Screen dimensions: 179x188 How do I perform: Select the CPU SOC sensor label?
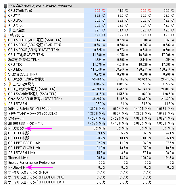[15, 20]
